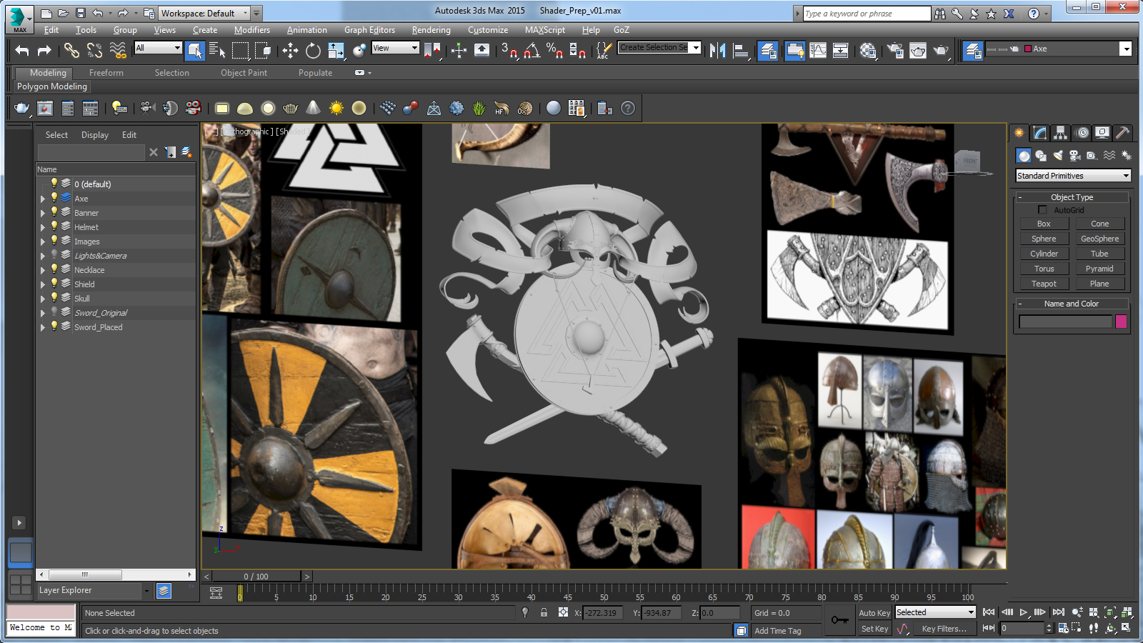
Task: Click the Undo arrow in main toolbar
Action: coord(22,50)
